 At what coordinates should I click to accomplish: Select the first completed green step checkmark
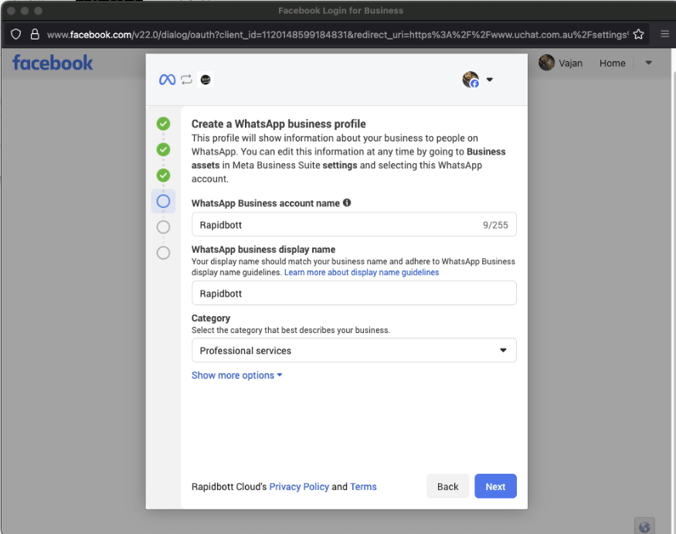click(x=163, y=124)
